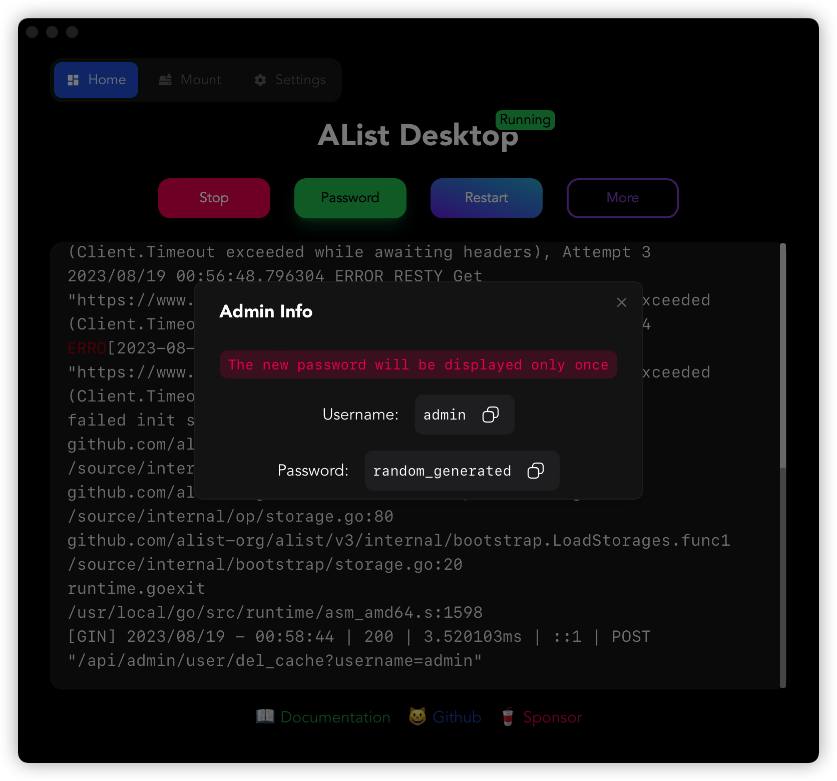Select the admin username text
The height and width of the screenshot is (781, 837).
point(445,415)
